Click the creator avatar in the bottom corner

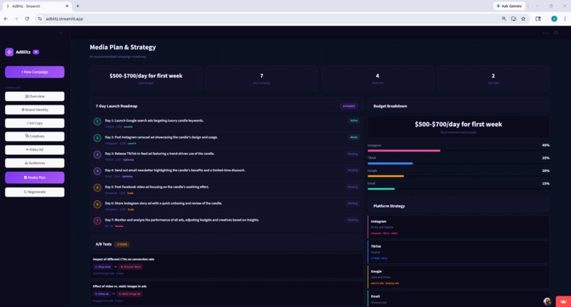point(547,301)
